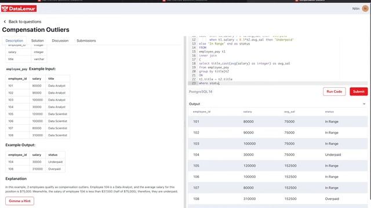Click output cell 101 in employee_id column
371x208 pixels.
[196, 122]
